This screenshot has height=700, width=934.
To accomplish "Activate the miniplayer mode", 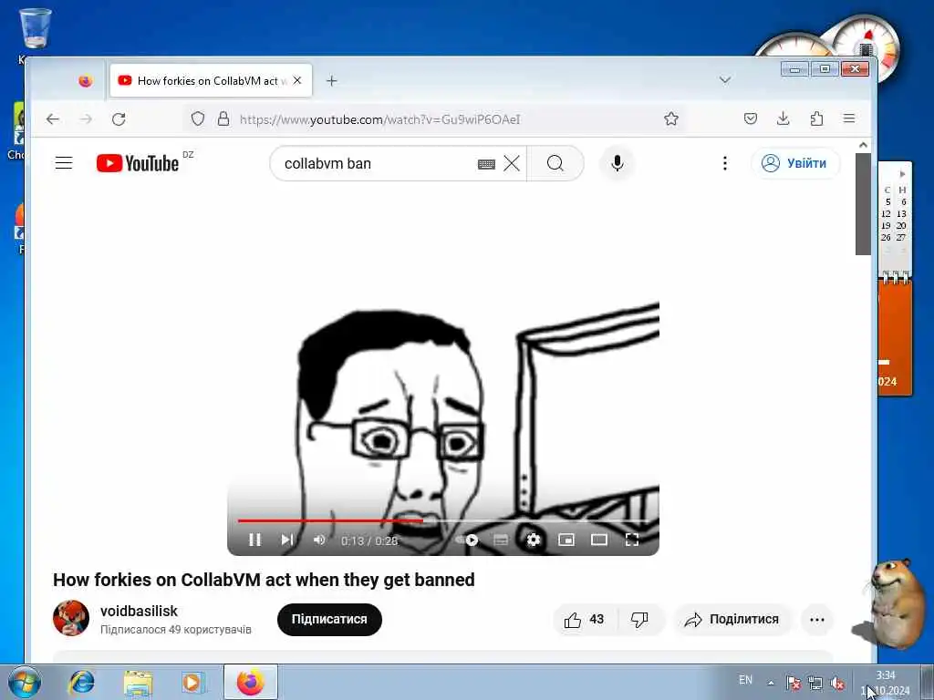I will pos(566,540).
